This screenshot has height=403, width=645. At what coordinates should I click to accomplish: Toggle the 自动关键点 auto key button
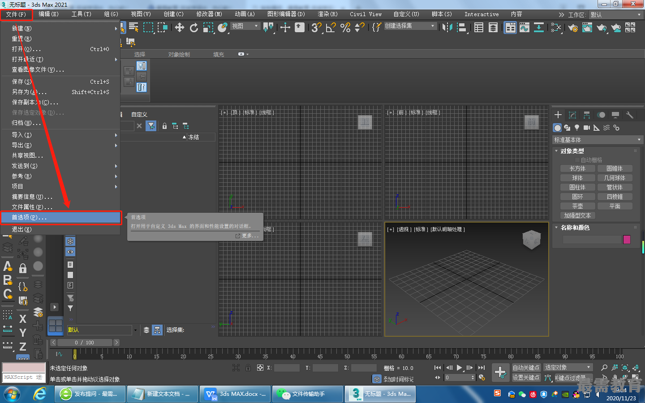[526, 368]
